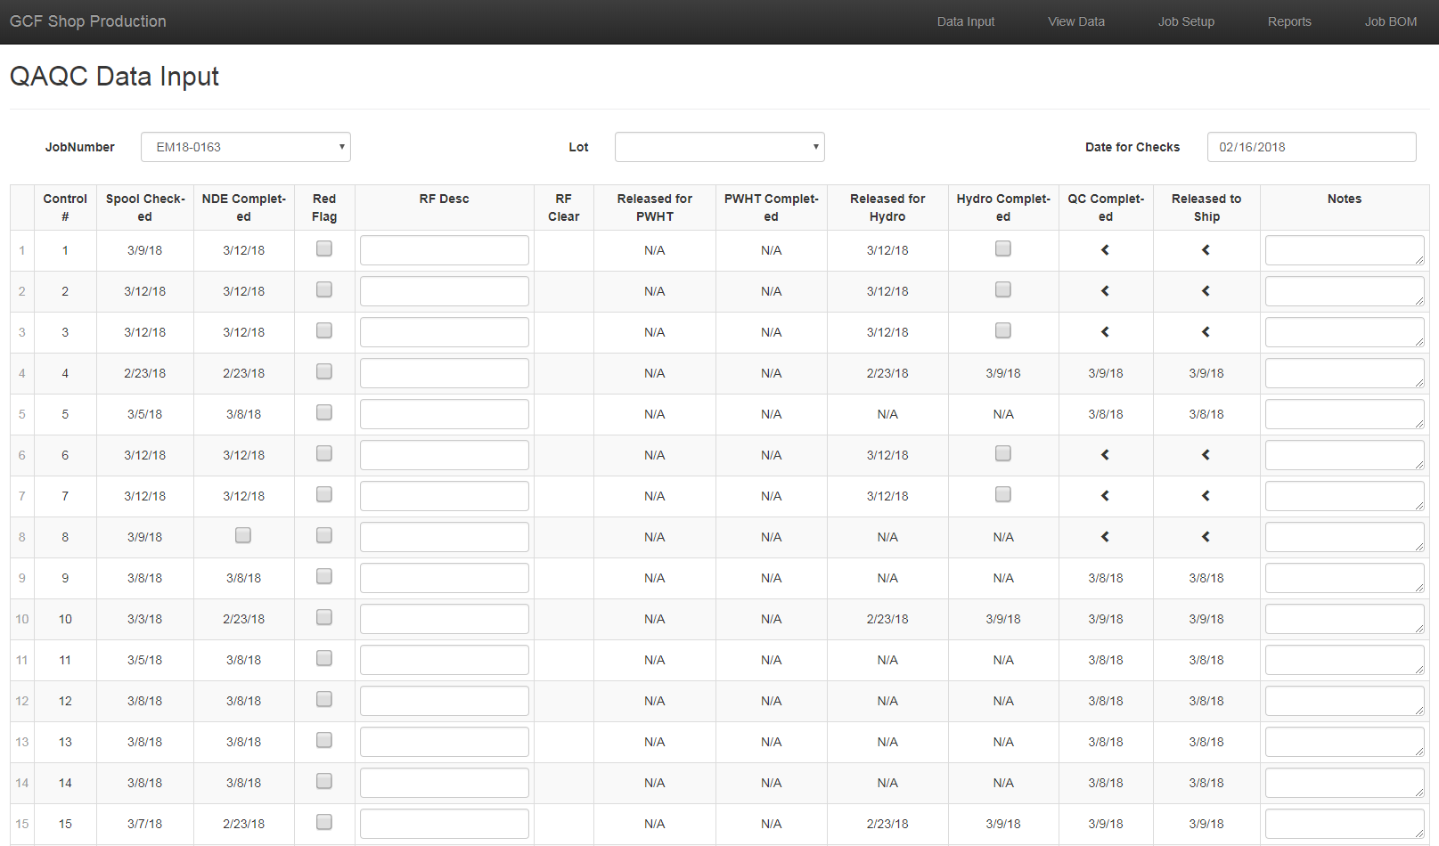Tick NDE Completed checkbox for control 8
1439x846 pixels.
(x=243, y=535)
